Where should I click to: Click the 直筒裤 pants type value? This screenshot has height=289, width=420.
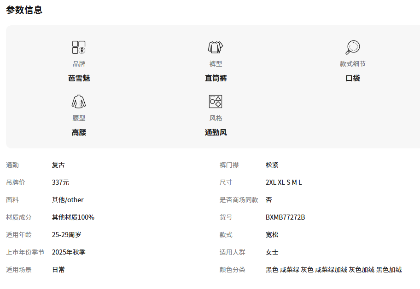click(x=216, y=78)
